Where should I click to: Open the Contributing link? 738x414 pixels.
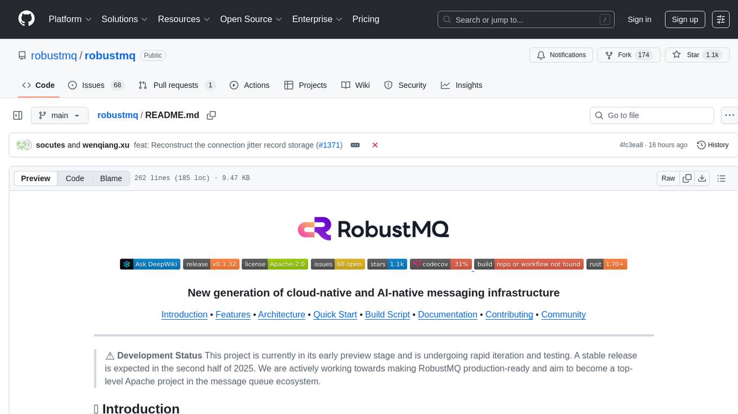point(509,314)
